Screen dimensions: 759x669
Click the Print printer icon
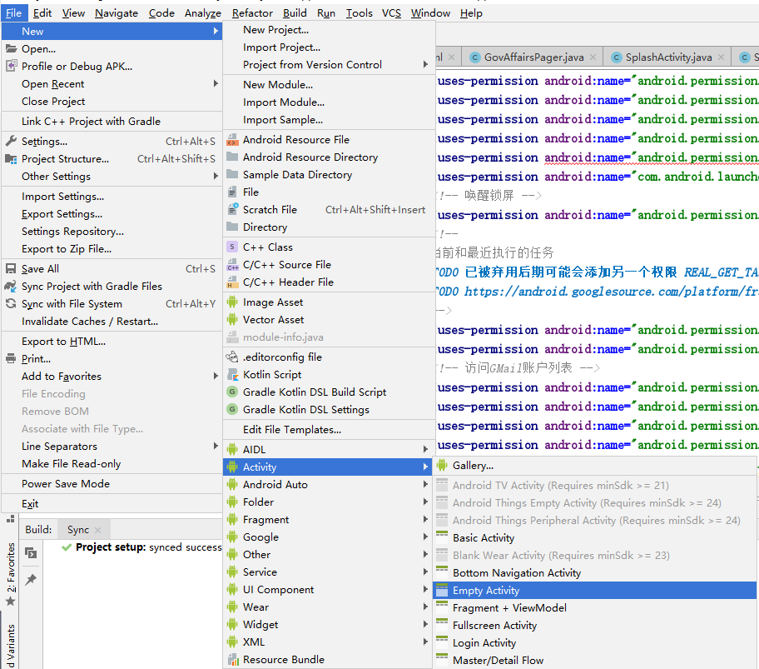pos(11,358)
